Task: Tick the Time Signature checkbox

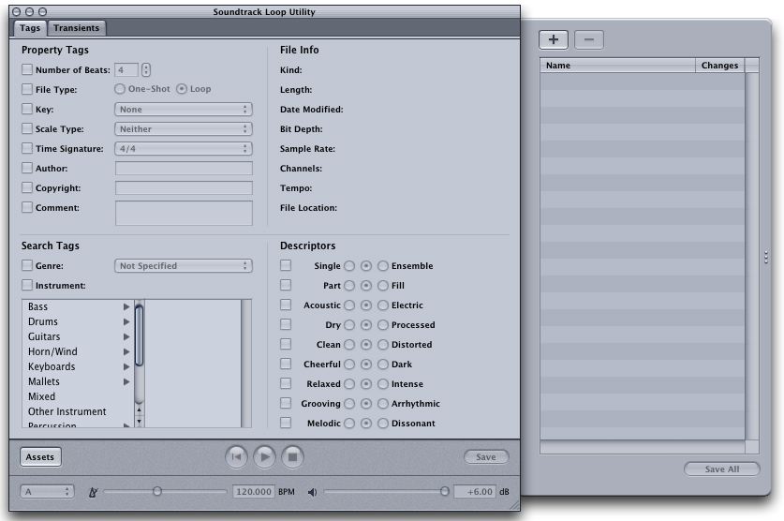Action: click(27, 148)
